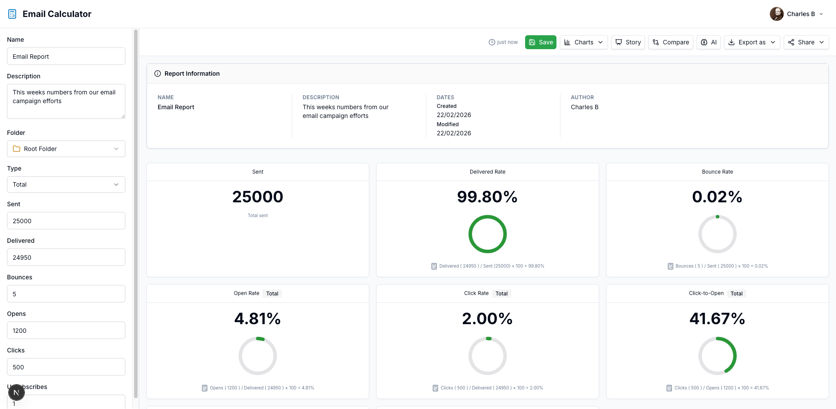Click the Story icon in the toolbar

point(619,42)
